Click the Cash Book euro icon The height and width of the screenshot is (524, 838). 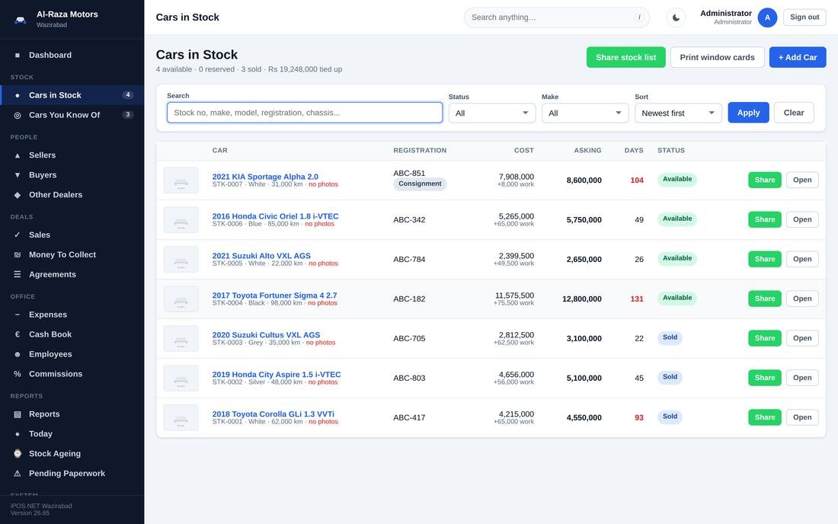click(18, 334)
